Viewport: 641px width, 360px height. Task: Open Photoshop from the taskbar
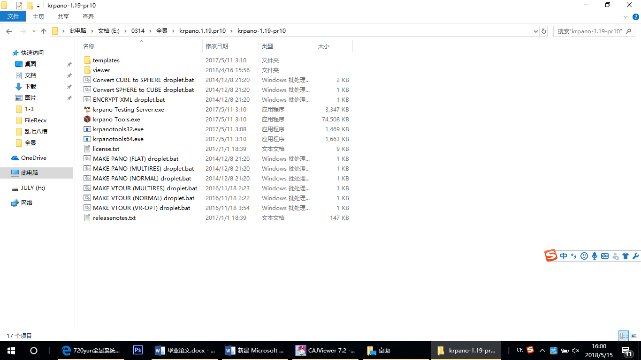tap(138, 350)
